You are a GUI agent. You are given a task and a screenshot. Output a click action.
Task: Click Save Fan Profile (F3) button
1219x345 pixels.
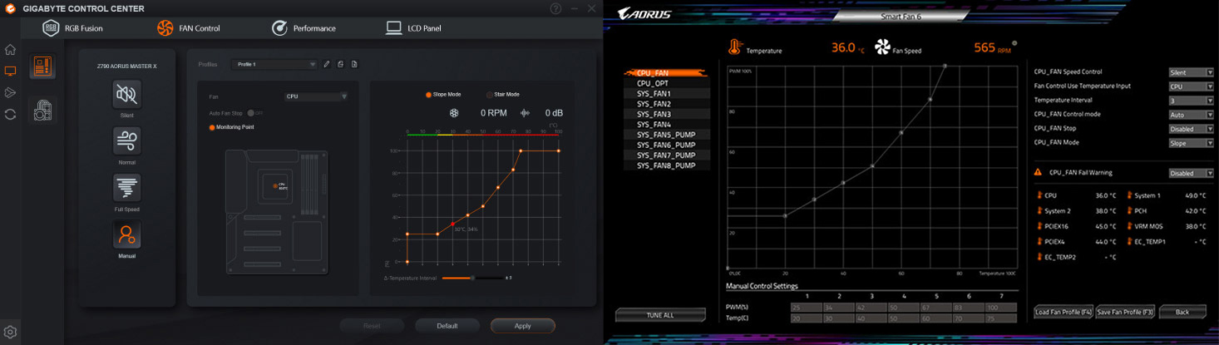pos(1126,312)
